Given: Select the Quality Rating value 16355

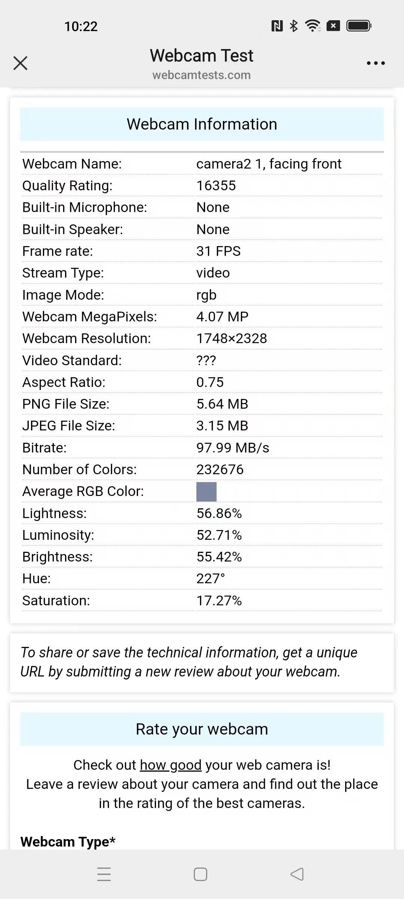Looking at the screenshot, I should pyautogui.click(x=216, y=185).
